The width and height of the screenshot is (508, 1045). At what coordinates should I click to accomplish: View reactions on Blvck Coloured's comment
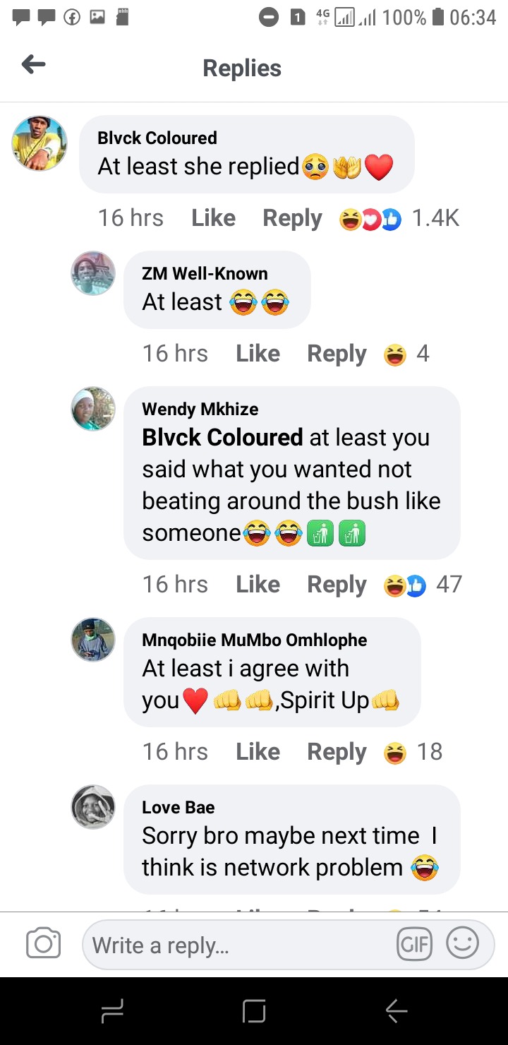click(x=399, y=219)
